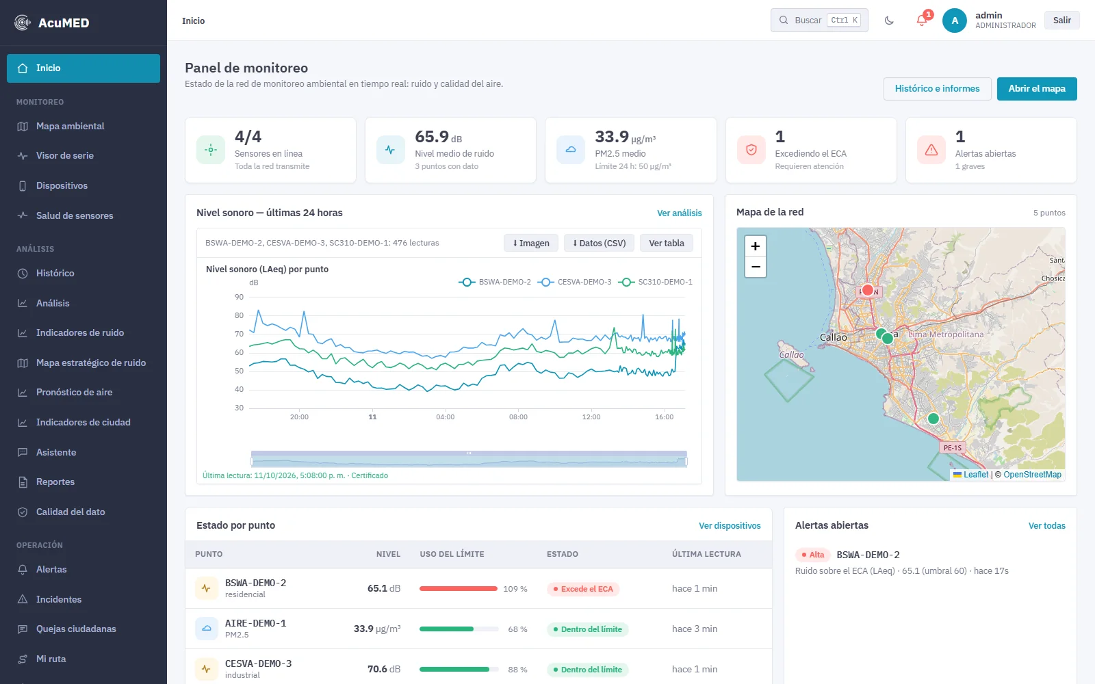Image resolution: width=1095 pixels, height=684 pixels.
Task: Open the Leaflet attribution link
Action: coord(971,475)
